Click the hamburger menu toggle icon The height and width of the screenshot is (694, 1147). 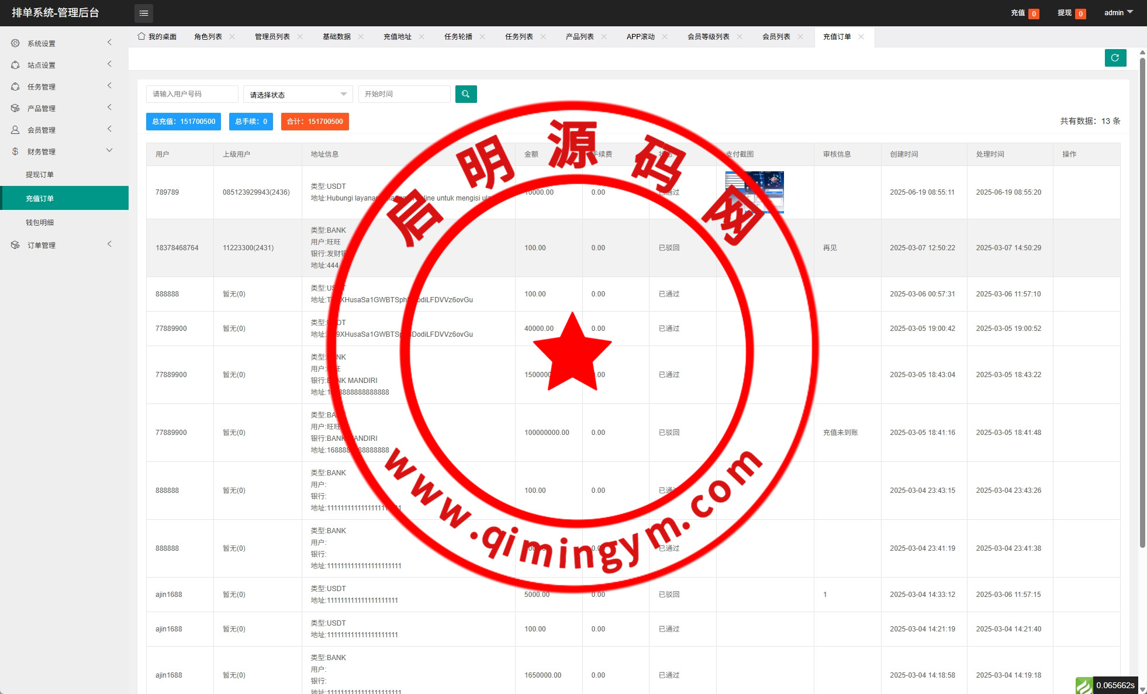(x=143, y=13)
